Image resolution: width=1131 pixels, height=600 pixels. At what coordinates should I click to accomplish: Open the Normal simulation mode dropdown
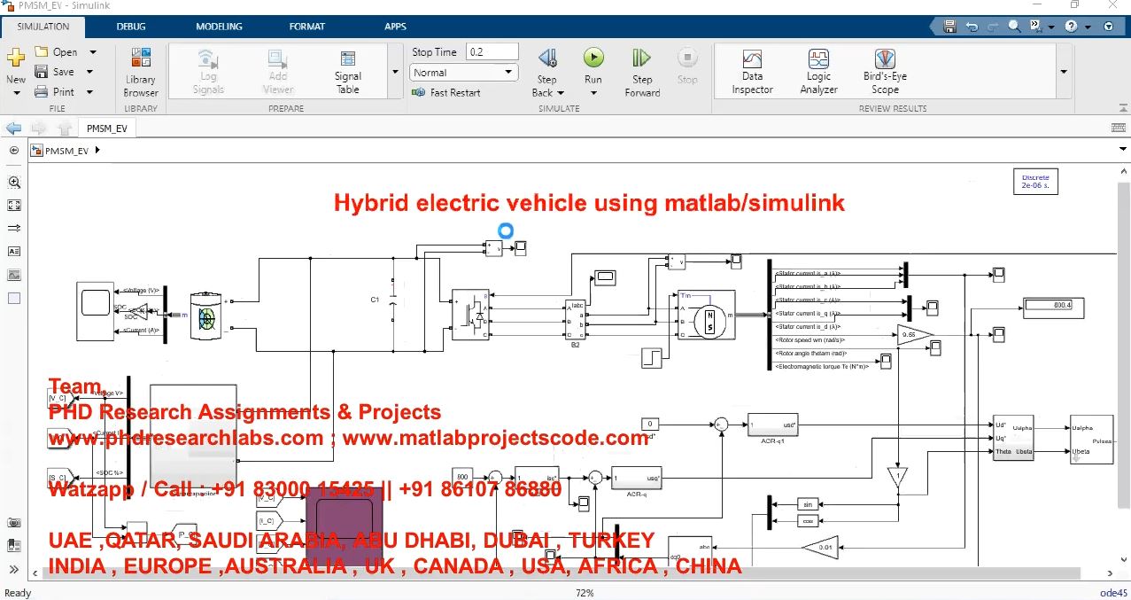[x=464, y=73]
